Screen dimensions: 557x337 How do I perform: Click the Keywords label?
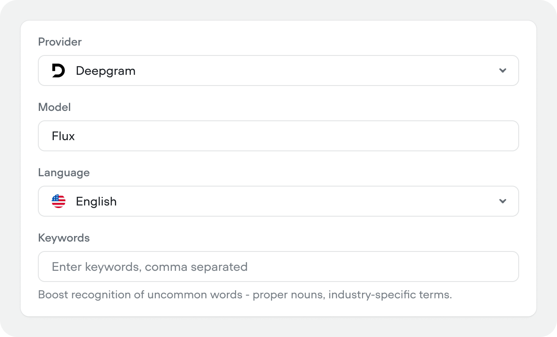point(64,238)
